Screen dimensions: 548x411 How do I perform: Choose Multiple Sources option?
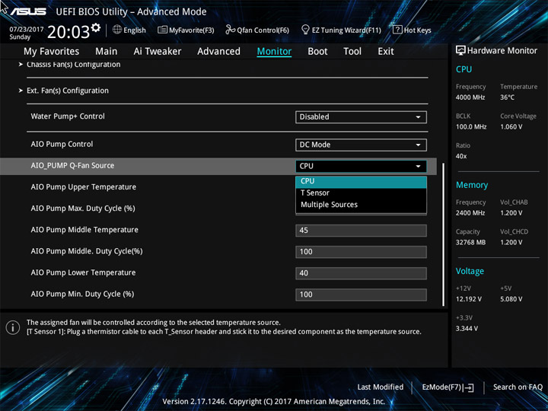(361, 205)
